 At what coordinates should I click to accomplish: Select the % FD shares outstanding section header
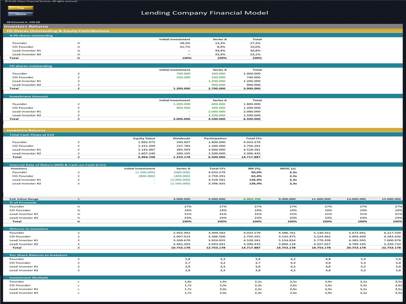point(31,35)
